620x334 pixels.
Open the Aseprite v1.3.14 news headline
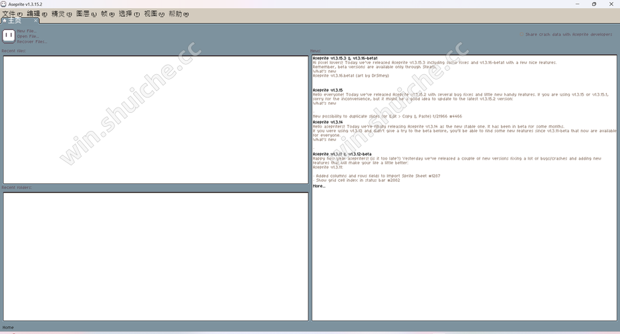[x=328, y=122]
